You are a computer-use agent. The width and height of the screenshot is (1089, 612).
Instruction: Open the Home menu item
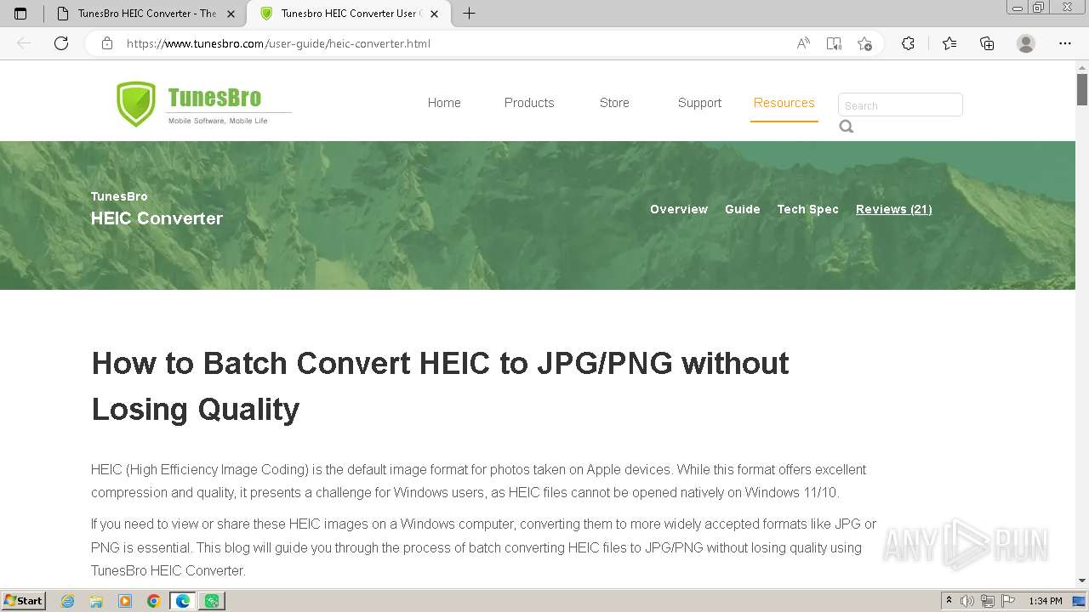(x=444, y=103)
